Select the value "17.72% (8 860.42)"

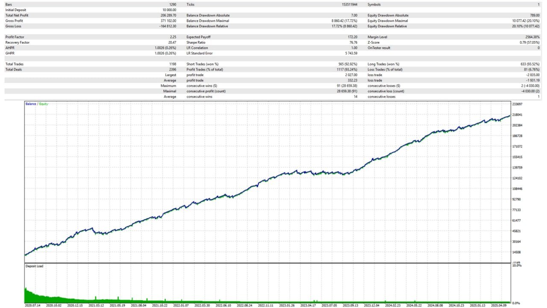[x=344, y=27]
